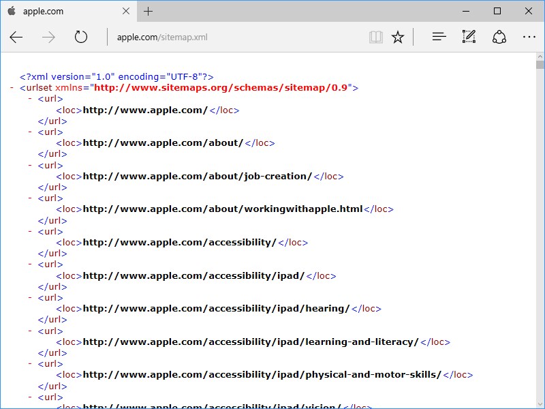Screen dimensions: 545x409
Task: Click the xml version declaration line
Action: (x=116, y=77)
